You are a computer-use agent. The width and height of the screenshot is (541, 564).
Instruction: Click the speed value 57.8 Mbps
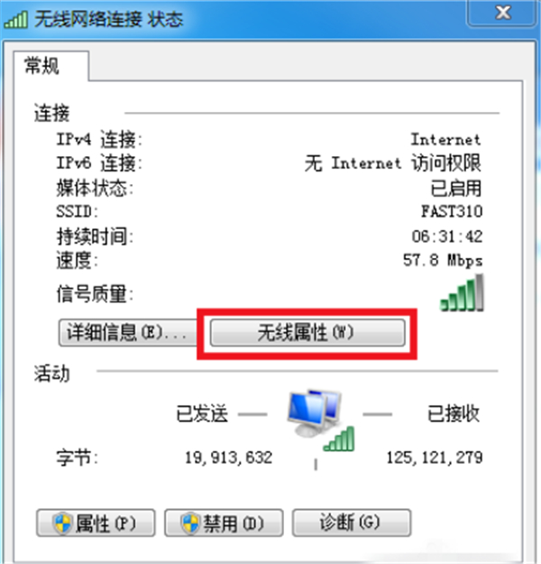pyautogui.click(x=443, y=260)
